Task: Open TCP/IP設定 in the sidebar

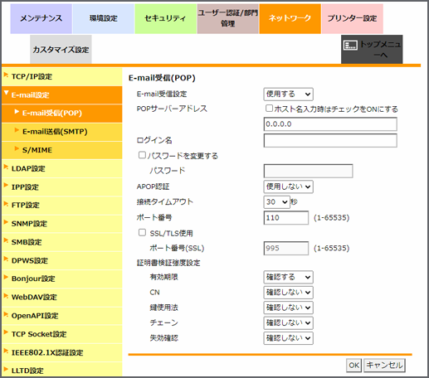Action: pyautogui.click(x=62, y=76)
